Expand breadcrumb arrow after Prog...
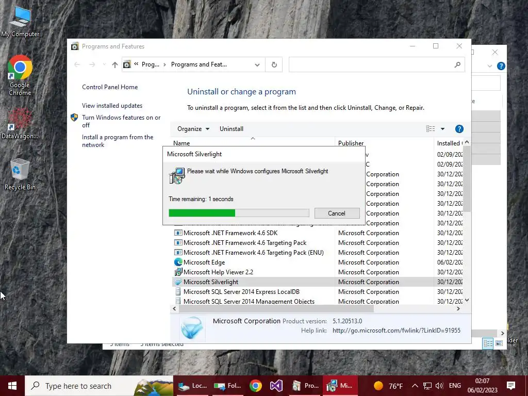Image resolution: width=528 pixels, height=396 pixels. pos(164,64)
